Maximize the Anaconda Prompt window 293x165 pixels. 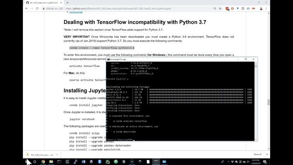click(x=246, y=59)
